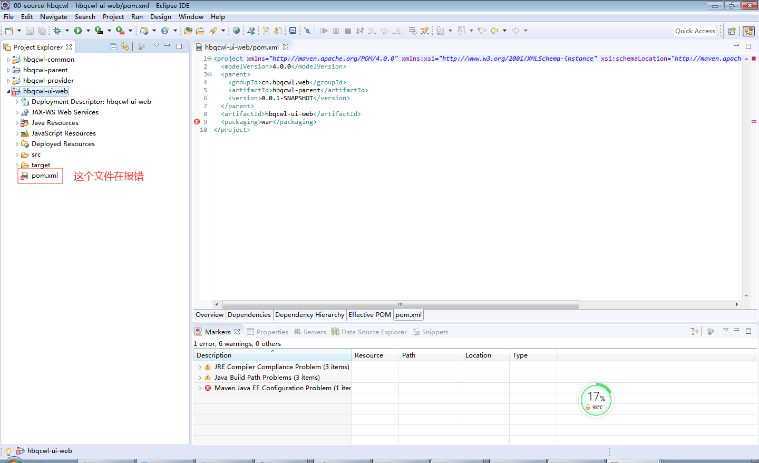759x463 pixels.
Task: Click the editor horizontal scrollbar thumb
Action: [x=401, y=304]
